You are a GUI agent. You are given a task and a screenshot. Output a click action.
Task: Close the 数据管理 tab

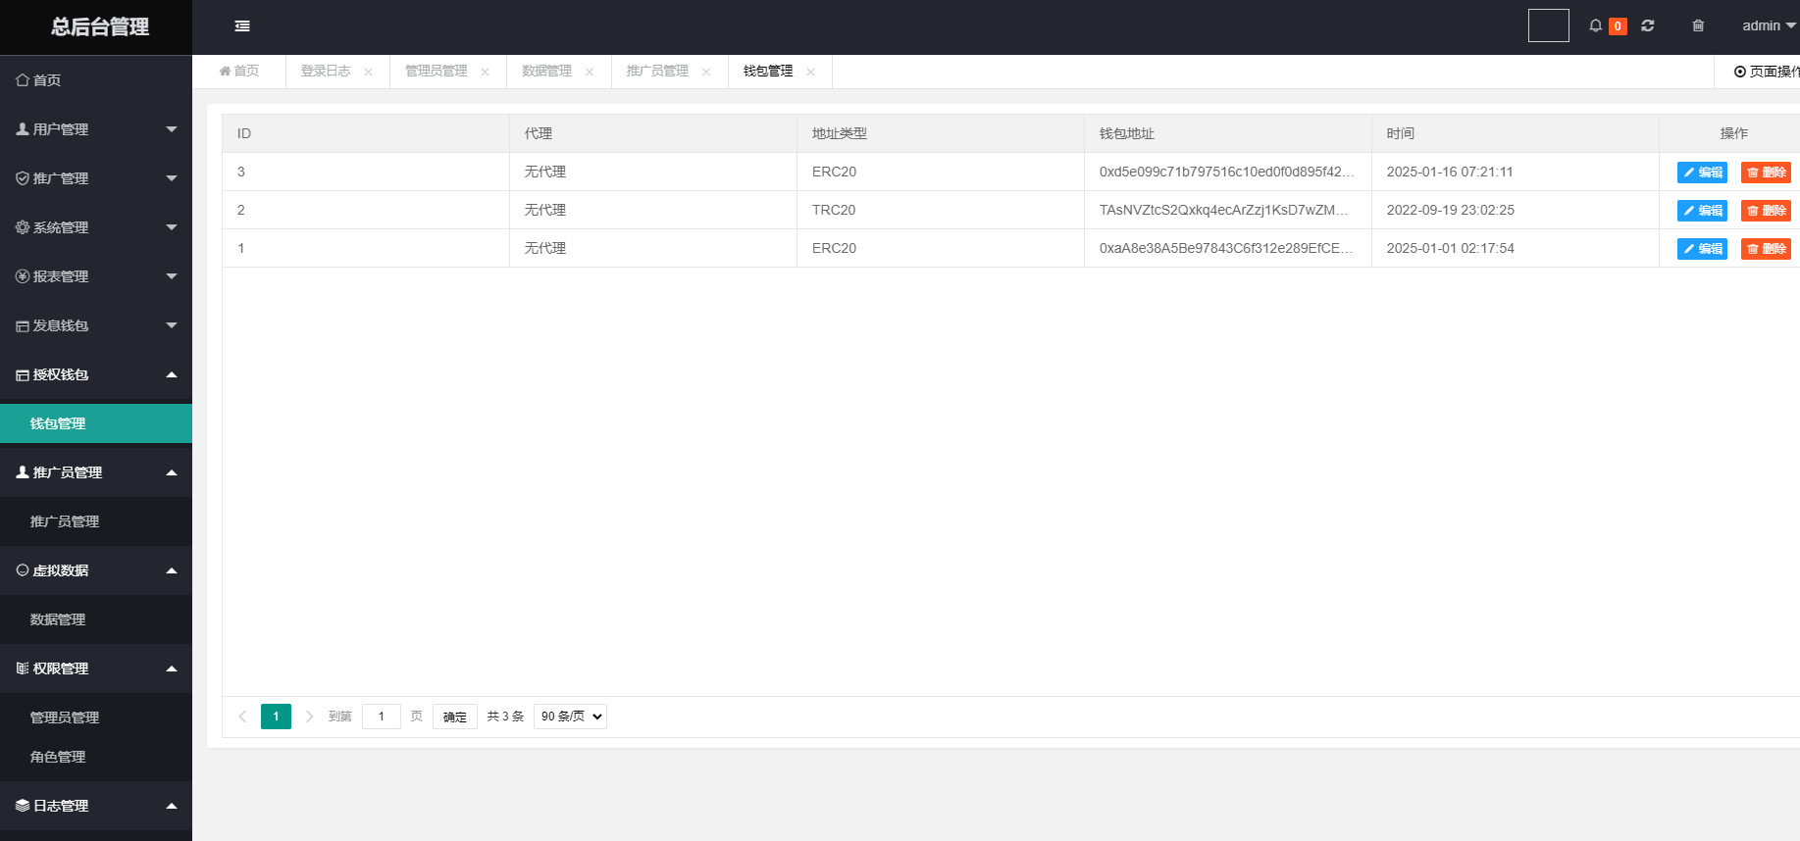click(x=590, y=73)
